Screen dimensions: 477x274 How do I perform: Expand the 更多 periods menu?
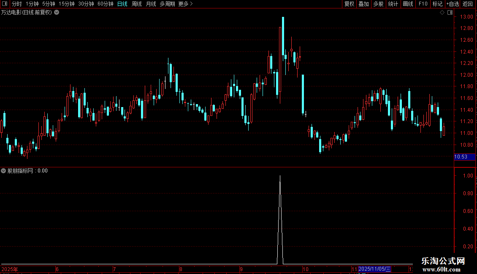186,4
